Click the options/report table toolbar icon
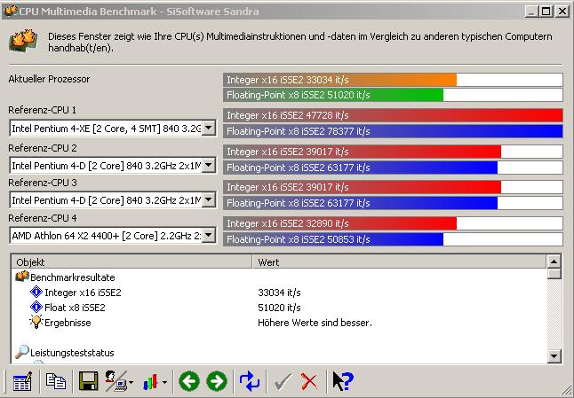The height and width of the screenshot is (398, 574). coord(22,381)
